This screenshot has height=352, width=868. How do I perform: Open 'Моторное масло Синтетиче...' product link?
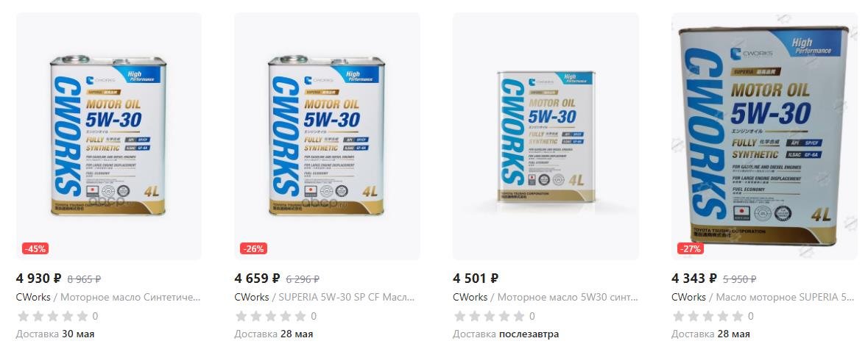[x=130, y=297]
